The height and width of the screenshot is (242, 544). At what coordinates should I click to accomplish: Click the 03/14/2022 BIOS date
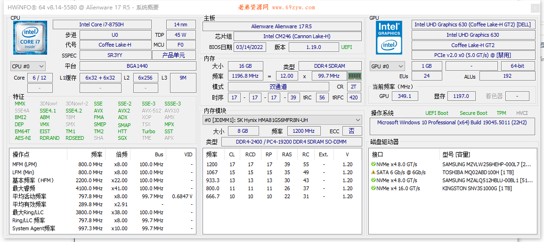coord(250,47)
